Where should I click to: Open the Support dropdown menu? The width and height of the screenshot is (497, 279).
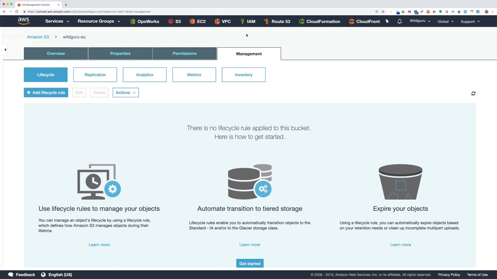pos(470,21)
